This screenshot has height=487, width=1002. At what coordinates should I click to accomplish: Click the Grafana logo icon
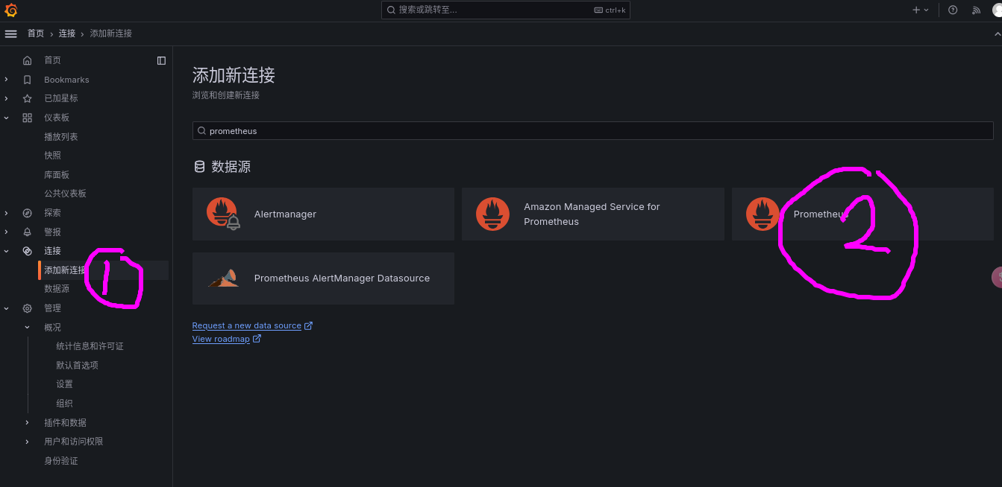[x=11, y=10]
